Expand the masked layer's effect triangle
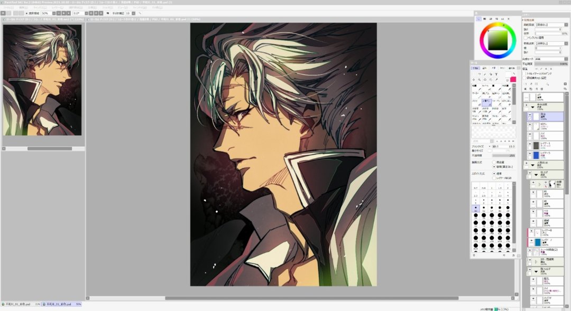Screen dimensions: 571x311 [x=540, y=184]
